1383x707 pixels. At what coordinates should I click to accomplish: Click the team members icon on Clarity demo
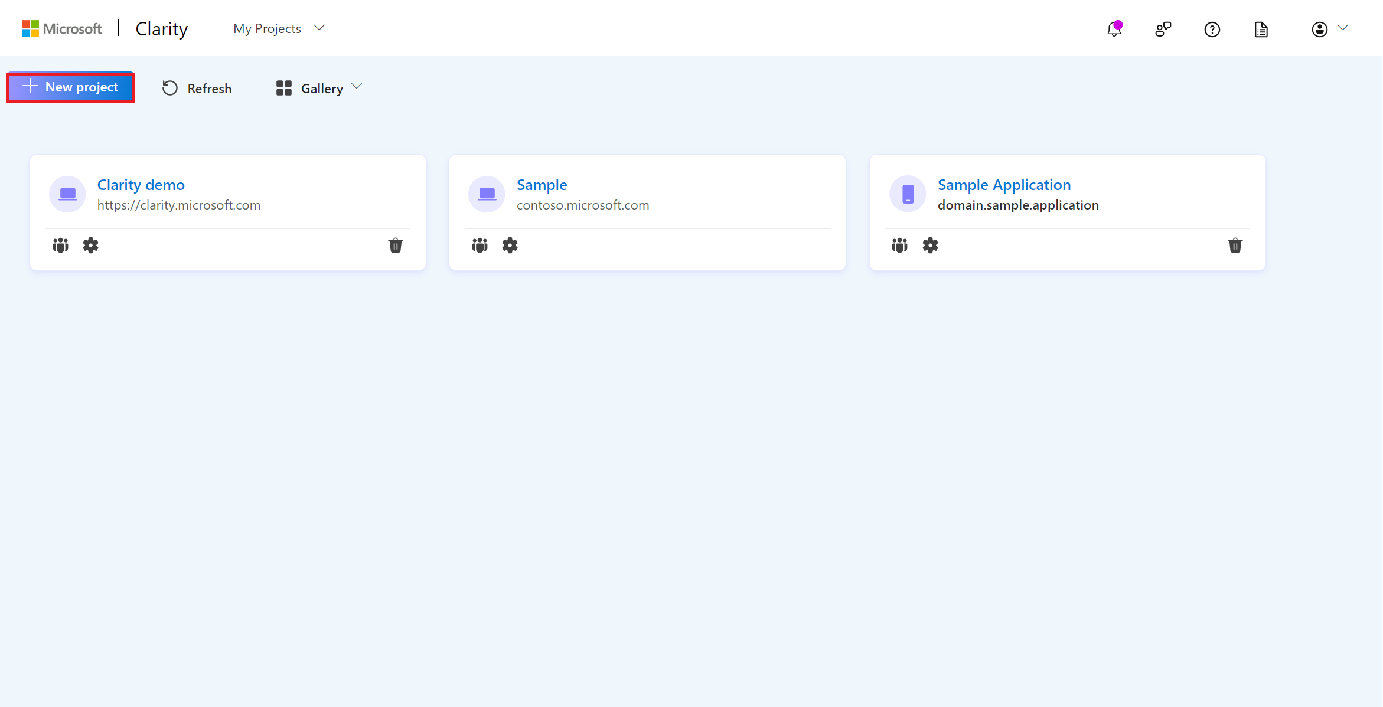click(60, 246)
